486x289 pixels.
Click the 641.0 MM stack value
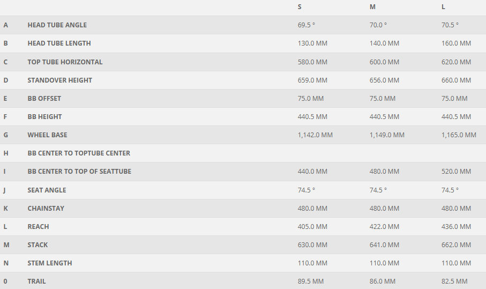384,245
